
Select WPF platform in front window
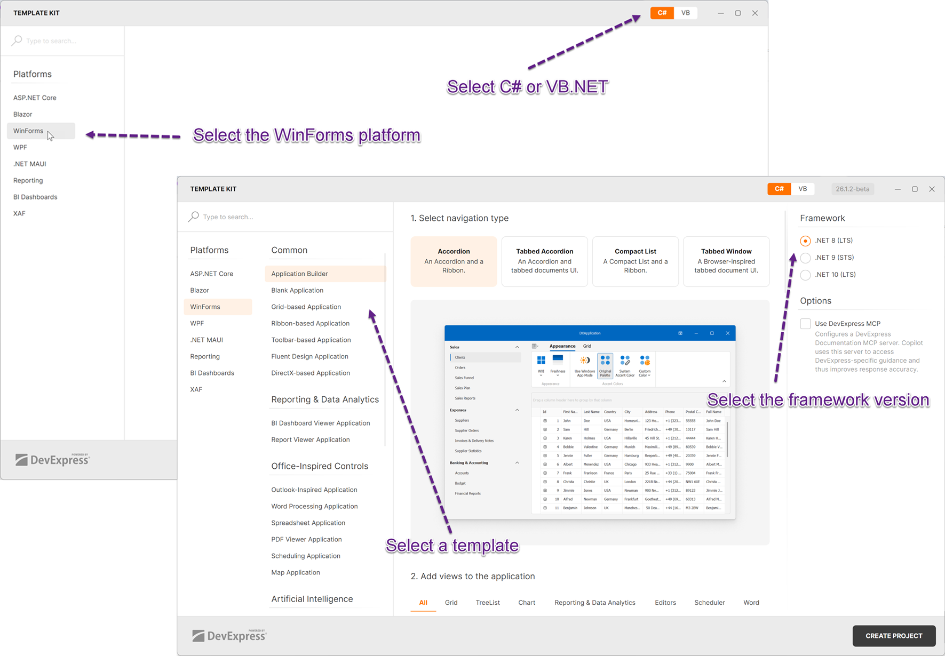(197, 323)
